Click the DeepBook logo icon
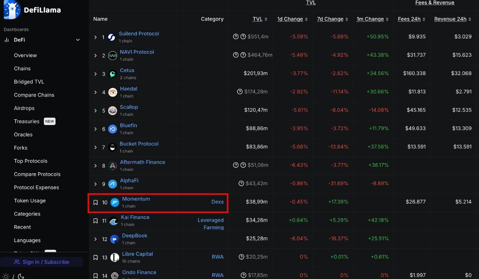Viewport: 479px width, 279px height. point(115,239)
